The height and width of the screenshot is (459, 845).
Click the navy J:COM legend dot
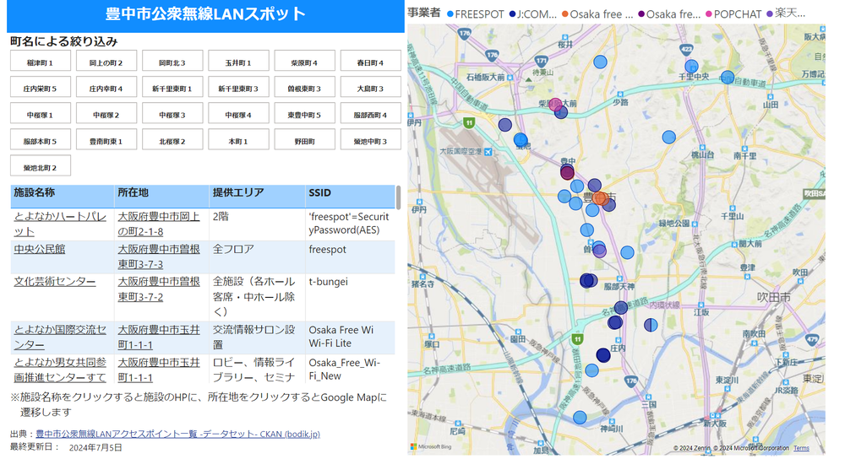point(513,14)
